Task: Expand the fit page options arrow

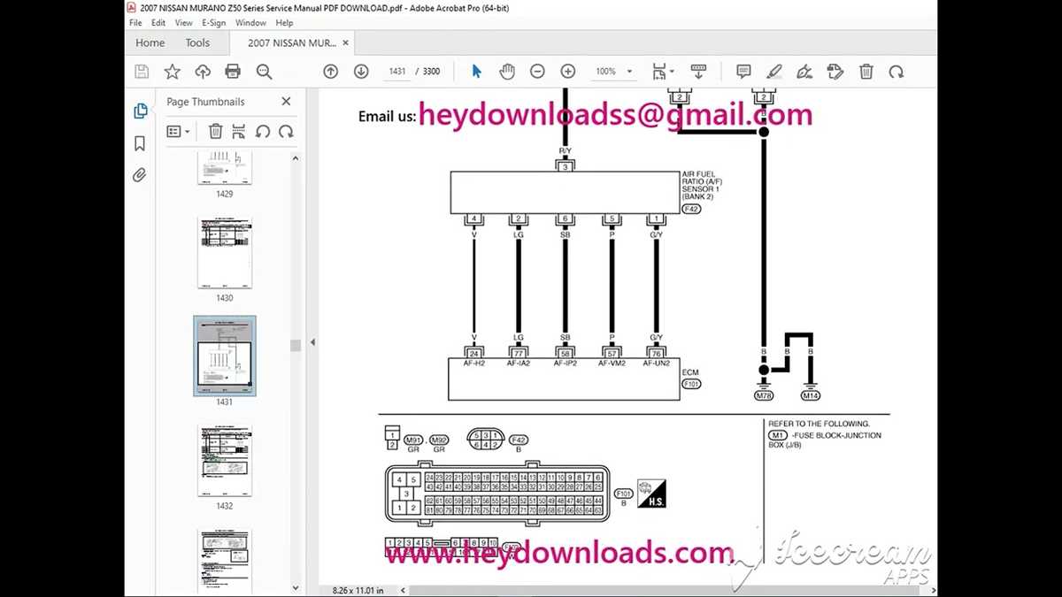Action: [672, 72]
